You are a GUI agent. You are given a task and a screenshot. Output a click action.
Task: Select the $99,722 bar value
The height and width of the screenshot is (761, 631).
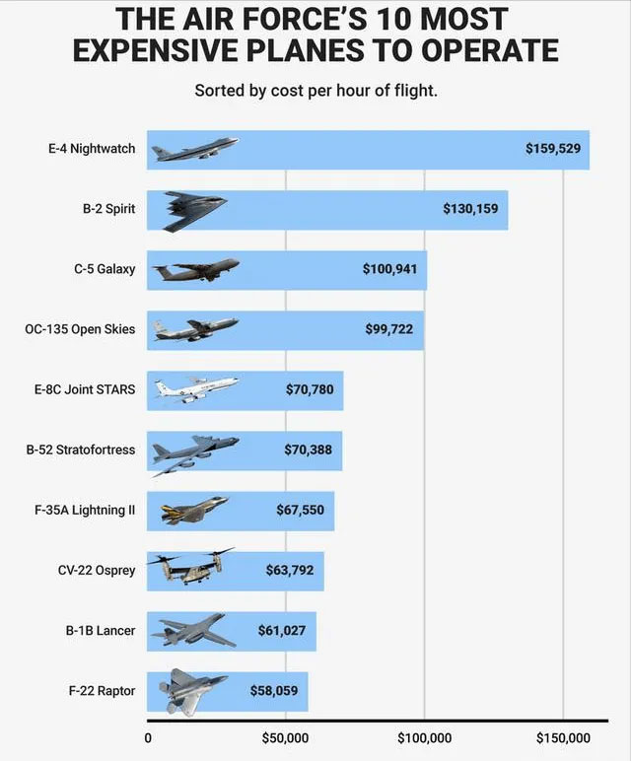(389, 329)
